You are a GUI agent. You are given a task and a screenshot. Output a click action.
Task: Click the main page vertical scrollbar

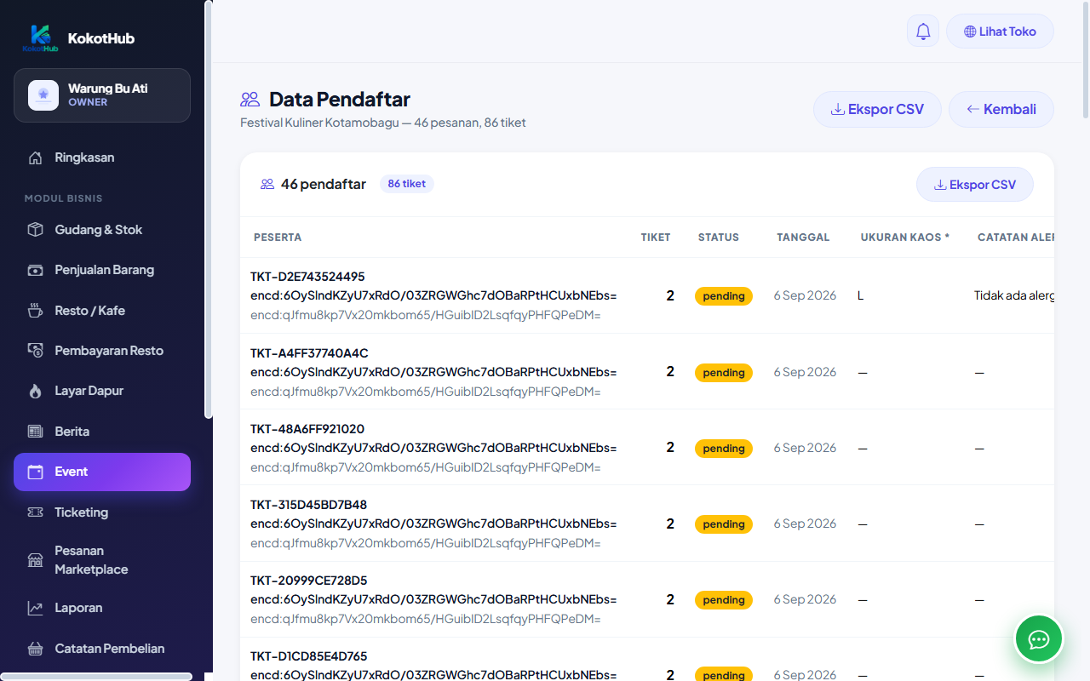tap(1086, 60)
